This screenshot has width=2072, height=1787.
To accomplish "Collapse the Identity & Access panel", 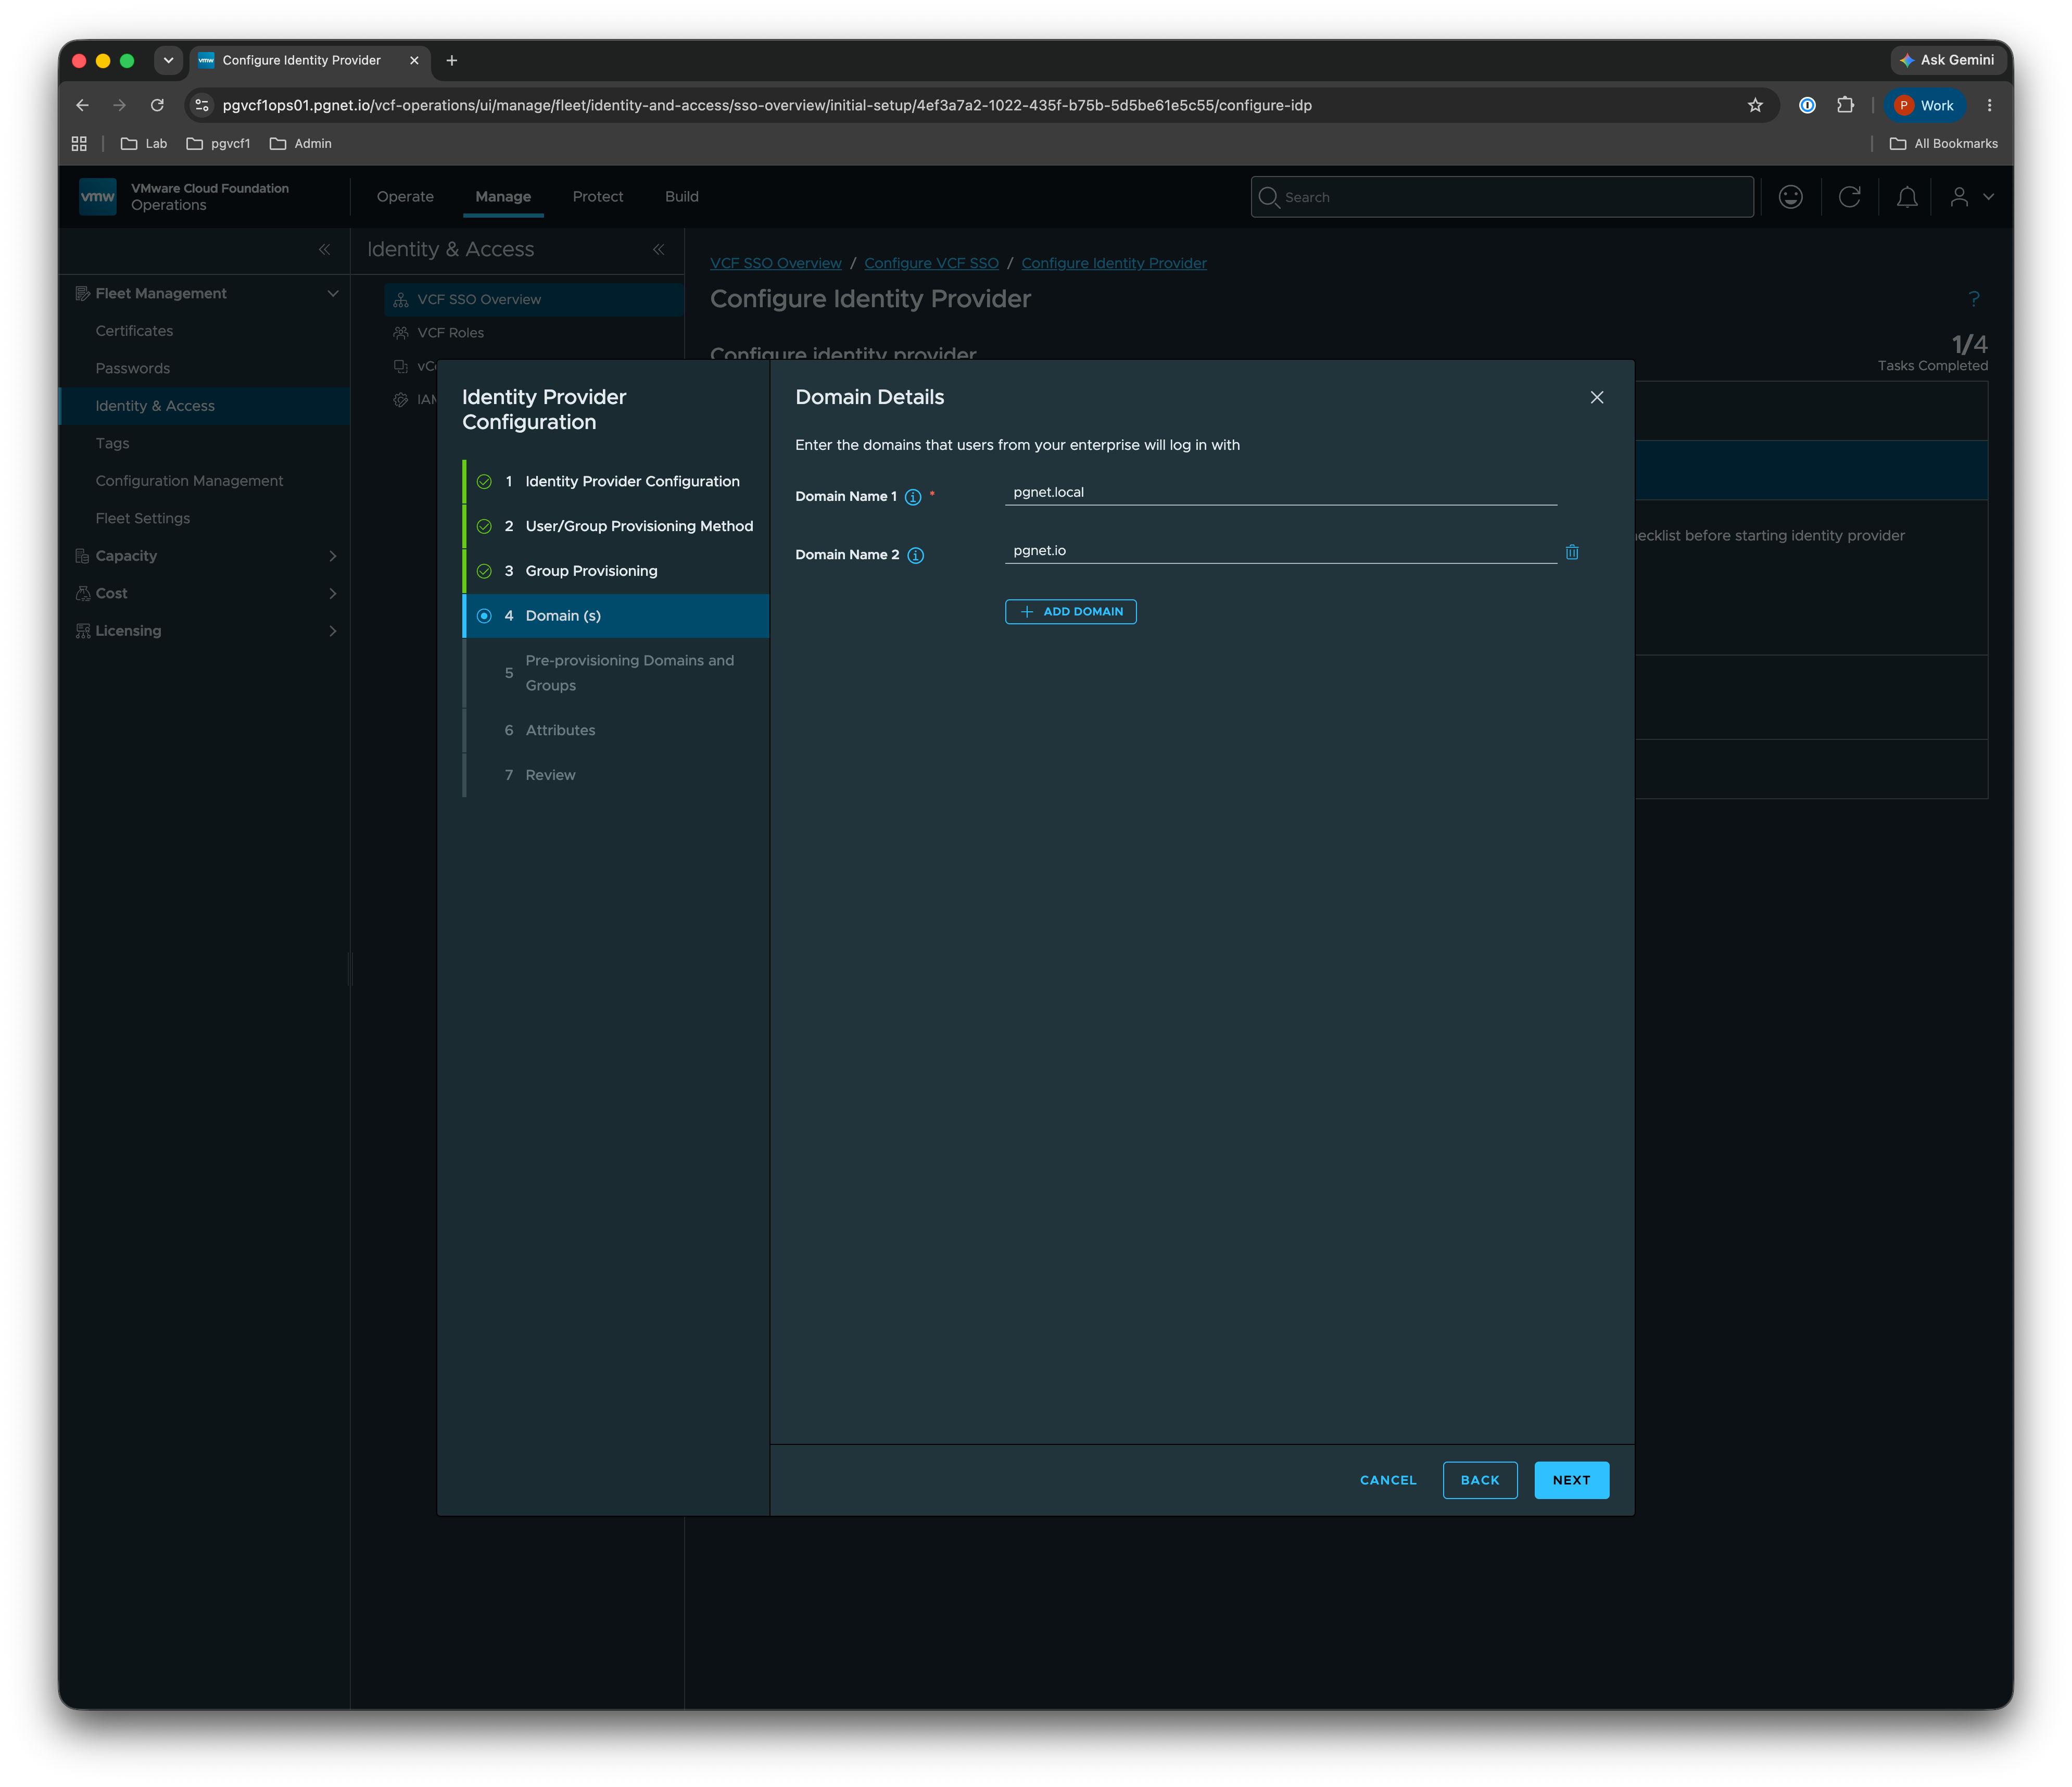I will click(658, 249).
